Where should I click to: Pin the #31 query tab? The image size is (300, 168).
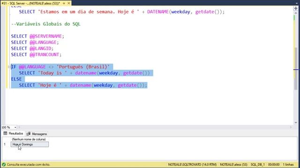(x=64, y=3)
